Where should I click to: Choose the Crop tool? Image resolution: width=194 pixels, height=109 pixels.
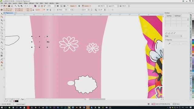click(x=2, y=20)
